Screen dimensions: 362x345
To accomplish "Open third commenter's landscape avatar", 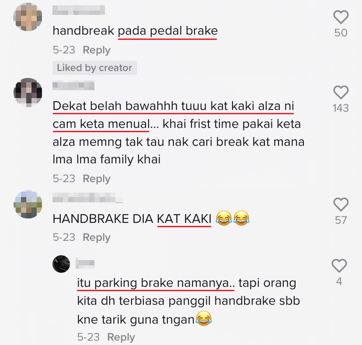I will 28,204.
